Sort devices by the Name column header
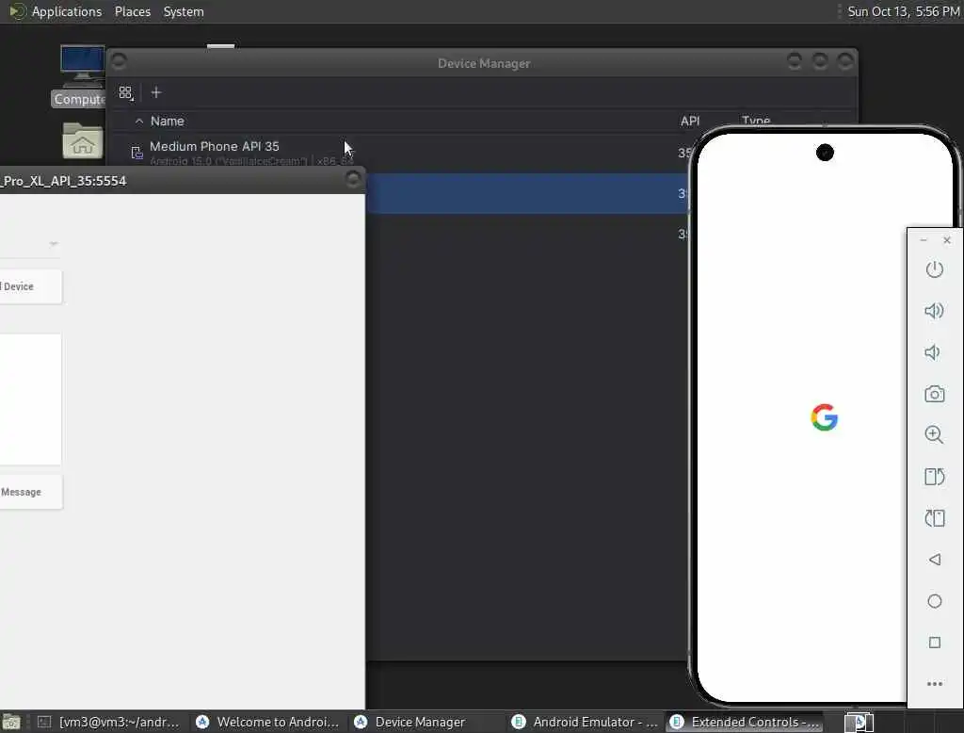Image resolution: width=964 pixels, height=733 pixels. coord(168,122)
